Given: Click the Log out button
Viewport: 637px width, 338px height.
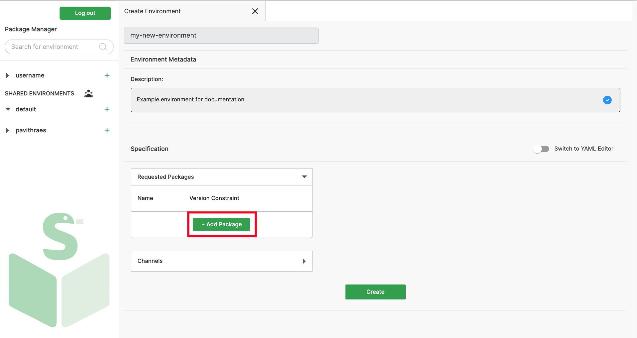Looking at the screenshot, I should click(x=85, y=13).
